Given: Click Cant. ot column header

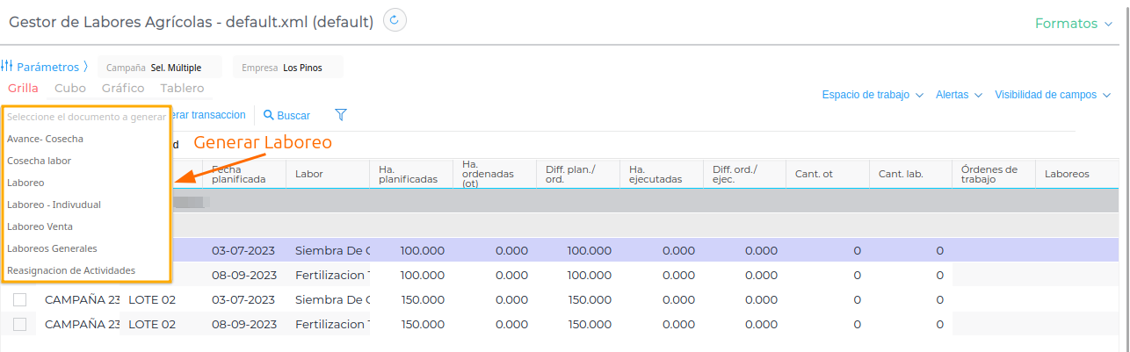Looking at the screenshot, I should (x=829, y=174).
